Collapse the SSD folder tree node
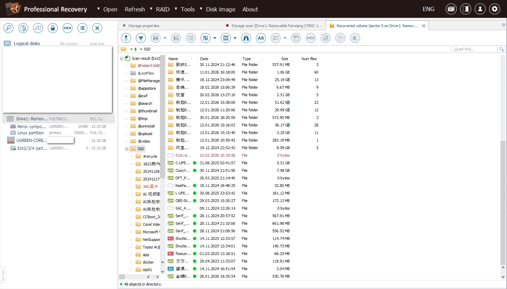 coord(127,149)
